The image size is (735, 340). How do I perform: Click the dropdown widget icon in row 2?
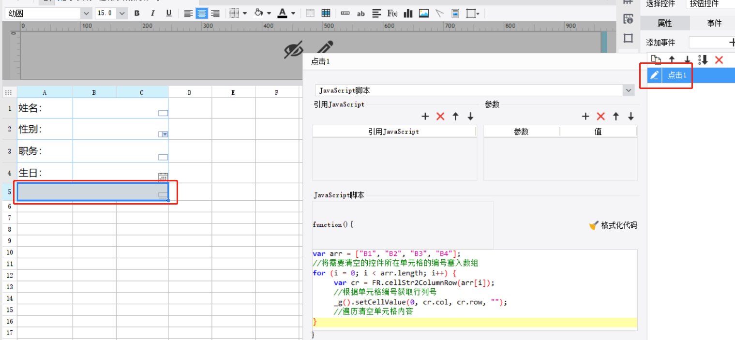pos(163,134)
